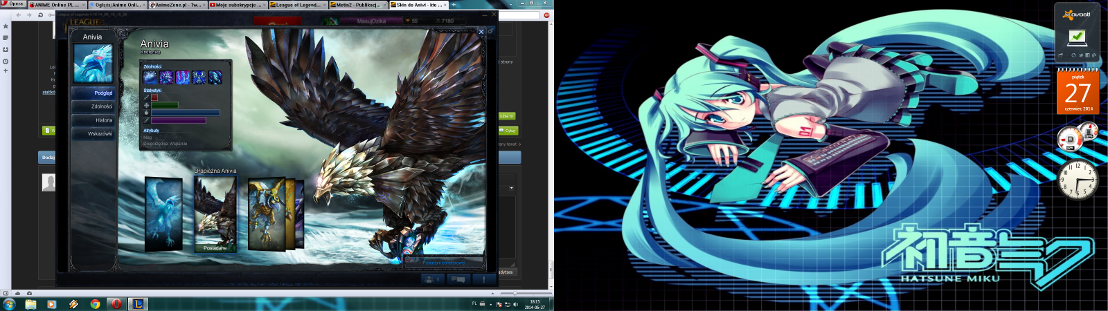Switch to AnimeZone.pl browser tab
The width and height of the screenshot is (1108, 311).
177,4
